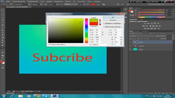The image size is (175, 98).
Task: Add a Brightness/Contrast adjustment
Action: [x=145, y=23]
